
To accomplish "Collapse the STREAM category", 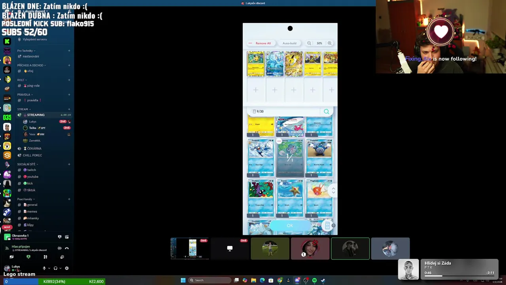I will click(24, 109).
